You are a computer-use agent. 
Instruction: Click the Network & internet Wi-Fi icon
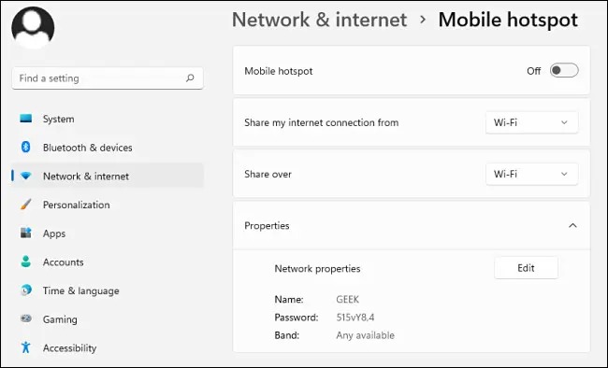(25, 176)
